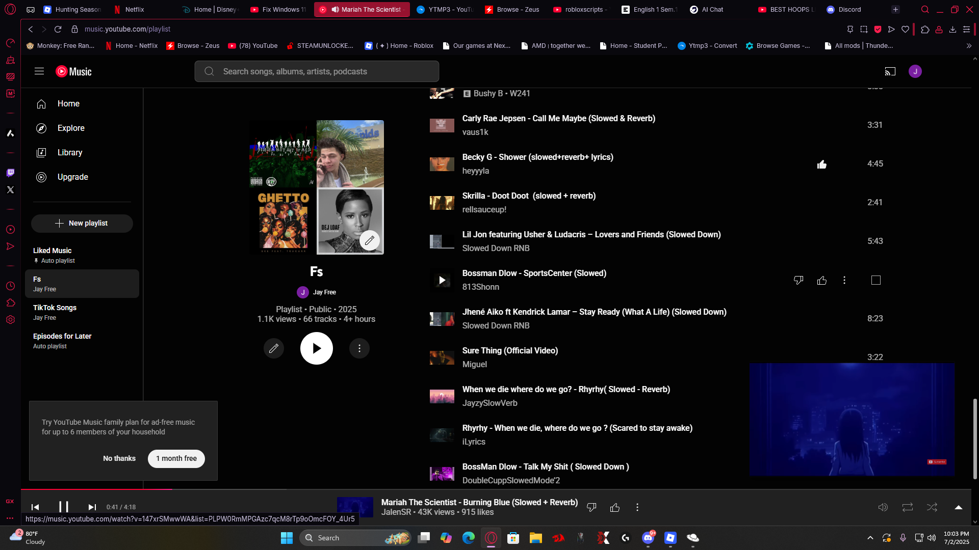Go to Home in the sidebar
This screenshot has width=979, height=550.
[82, 104]
